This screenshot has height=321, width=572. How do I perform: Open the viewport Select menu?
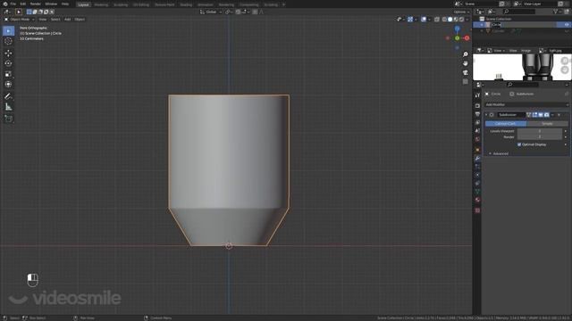point(55,20)
